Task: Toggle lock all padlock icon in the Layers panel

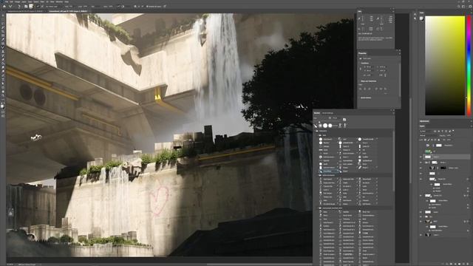Action: (x=439, y=140)
